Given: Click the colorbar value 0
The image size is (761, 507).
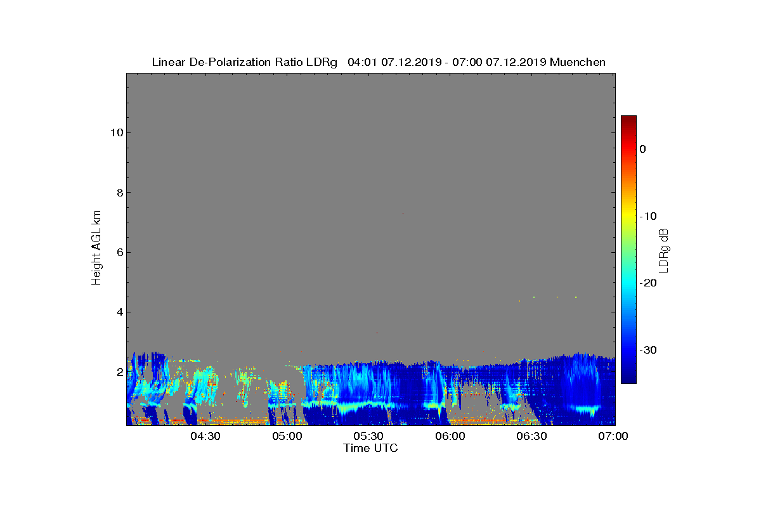Looking at the screenshot, I should point(642,149).
